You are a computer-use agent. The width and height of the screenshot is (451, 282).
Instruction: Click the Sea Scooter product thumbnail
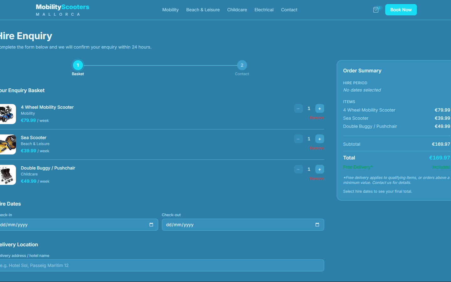click(8, 144)
